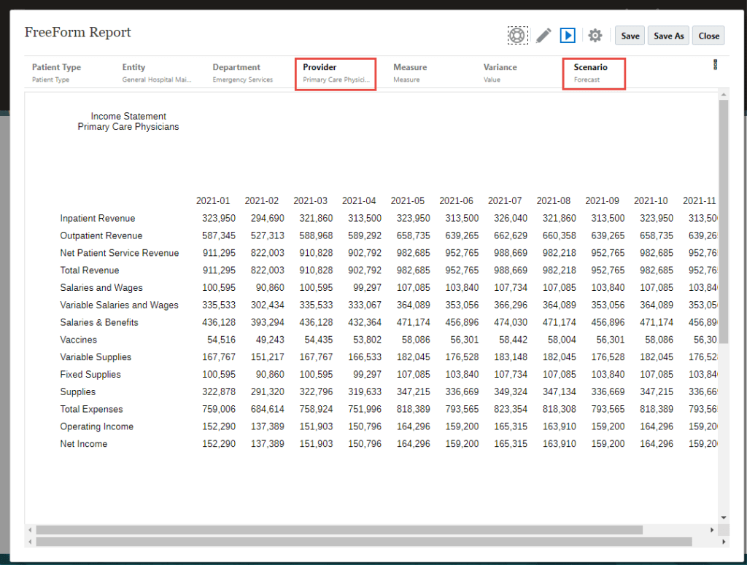
Task: Expand the Entity dimension selector
Action: click(156, 73)
